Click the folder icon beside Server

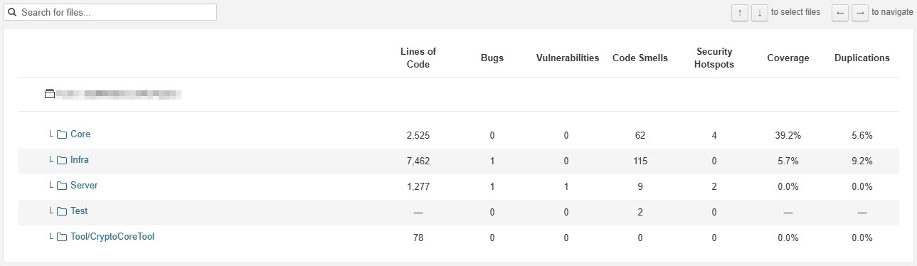[61, 186]
